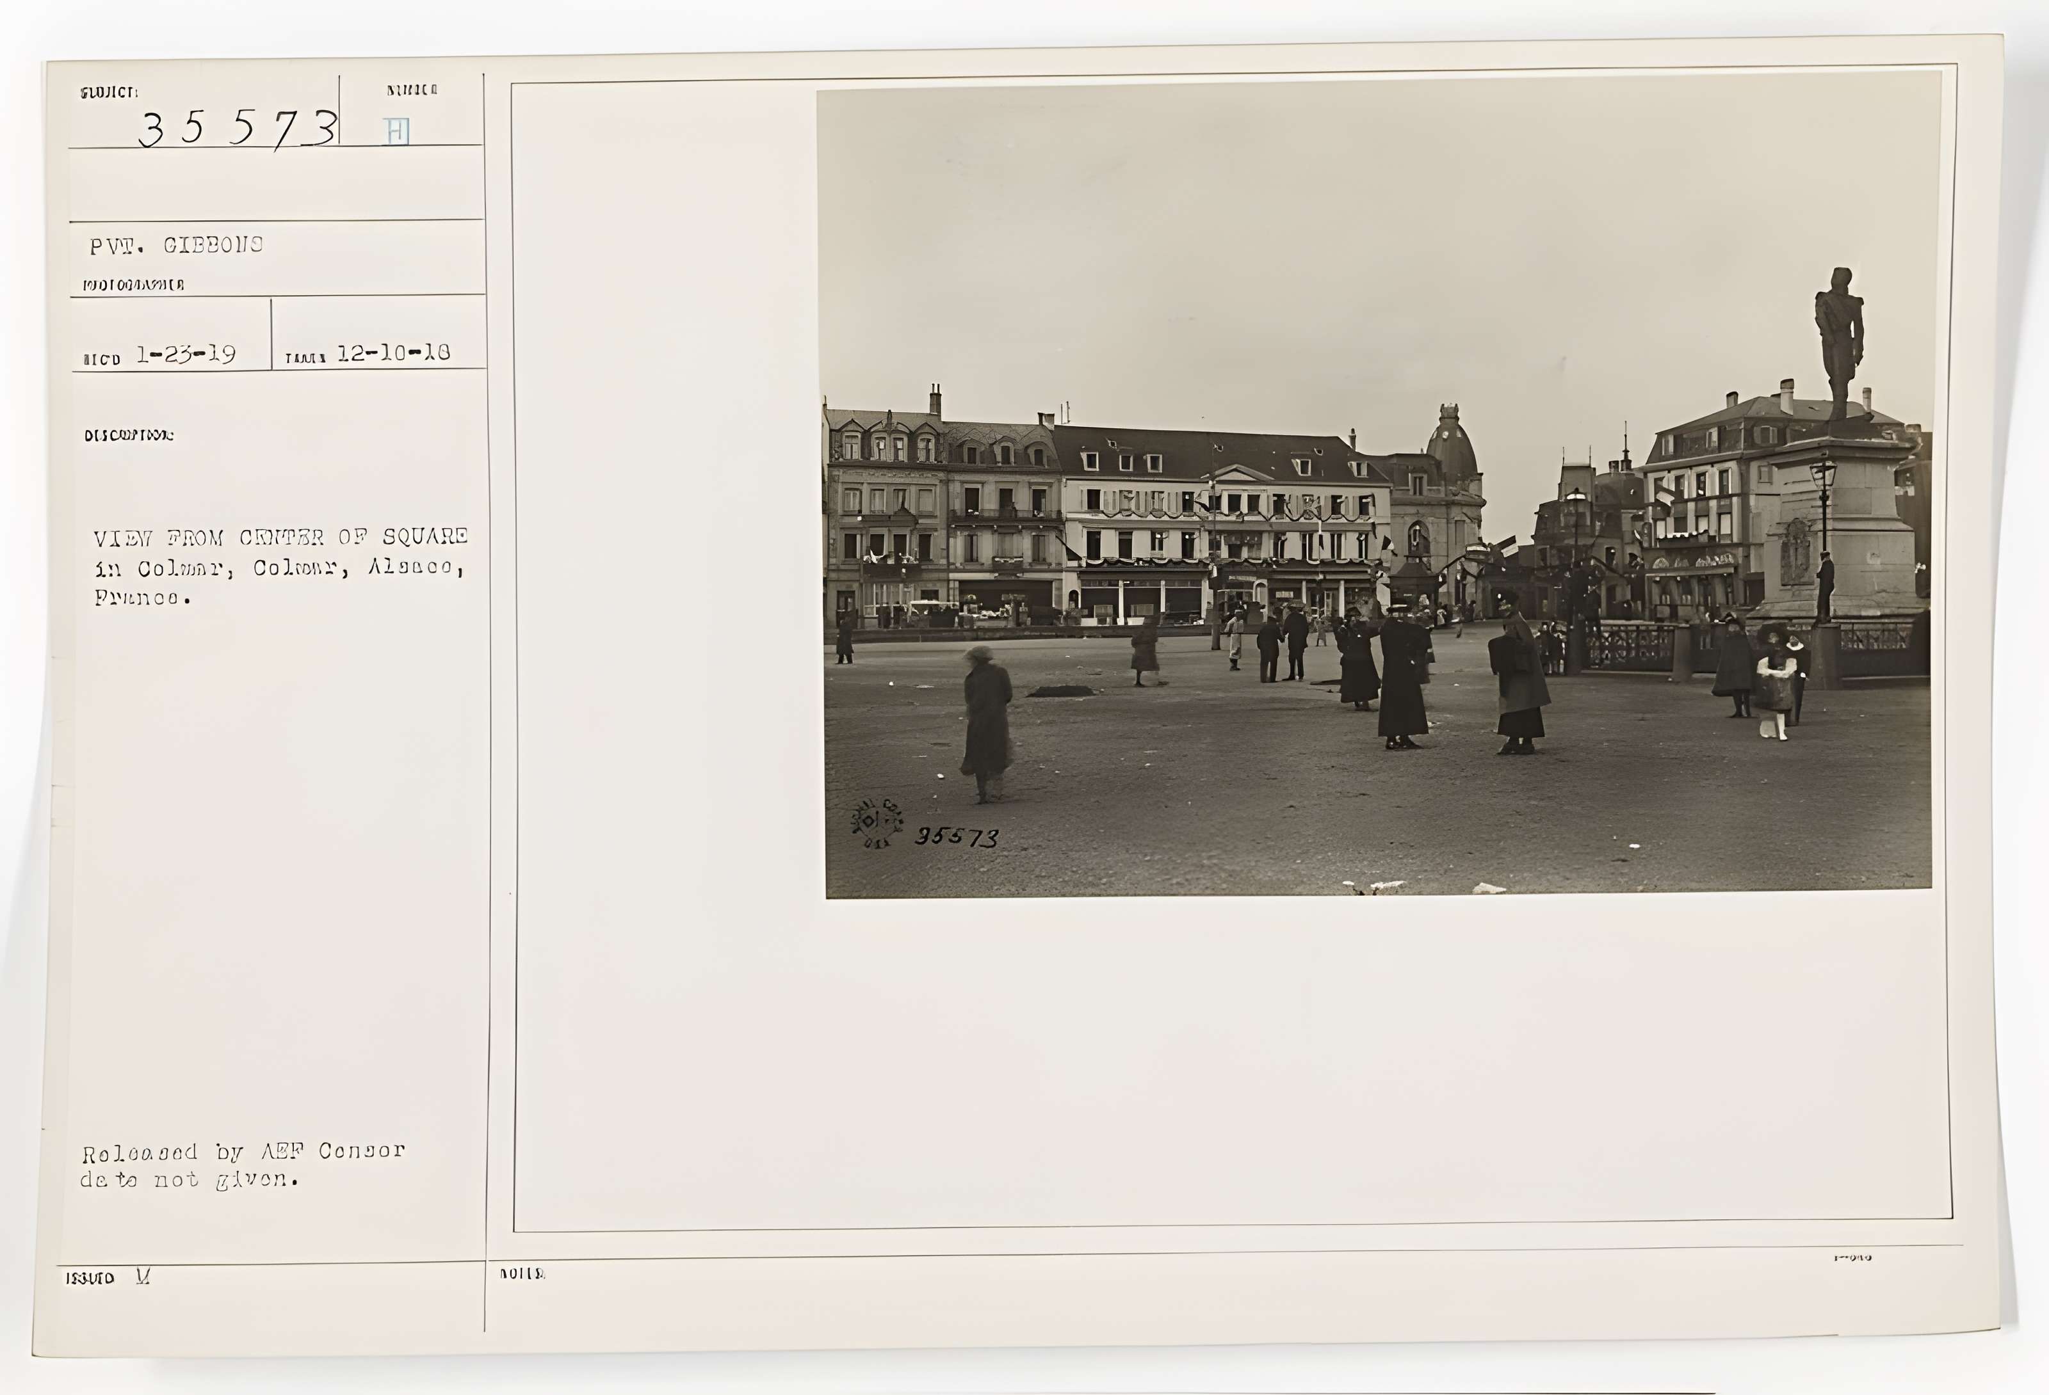Click the small blue H stamp box
Viewport: 2049px width, 1395px height.
click(x=397, y=131)
